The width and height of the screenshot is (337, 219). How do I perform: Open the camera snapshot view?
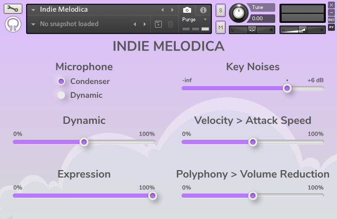point(187,10)
